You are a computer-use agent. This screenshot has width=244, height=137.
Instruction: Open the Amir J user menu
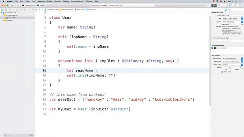pyautogui.click(x=230, y=2)
